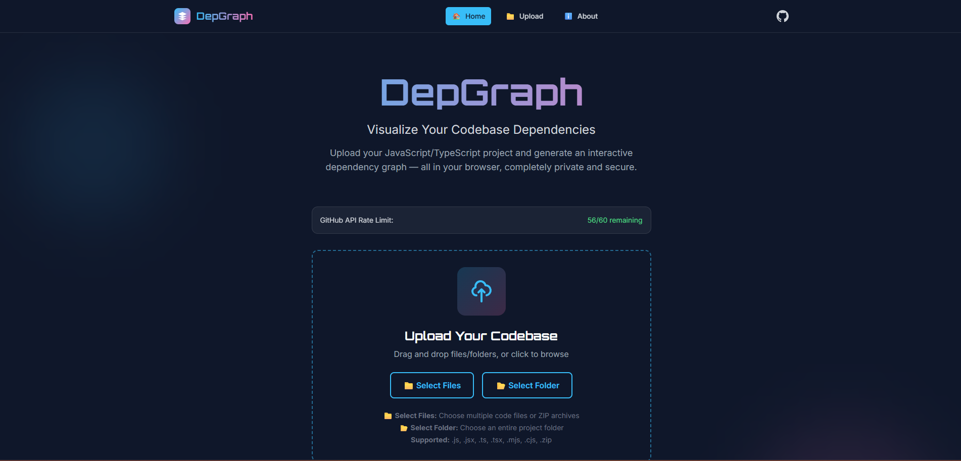Click the '56/60 remaining' rate limit value
This screenshot has height=461, width=961.
coord(614,220)
